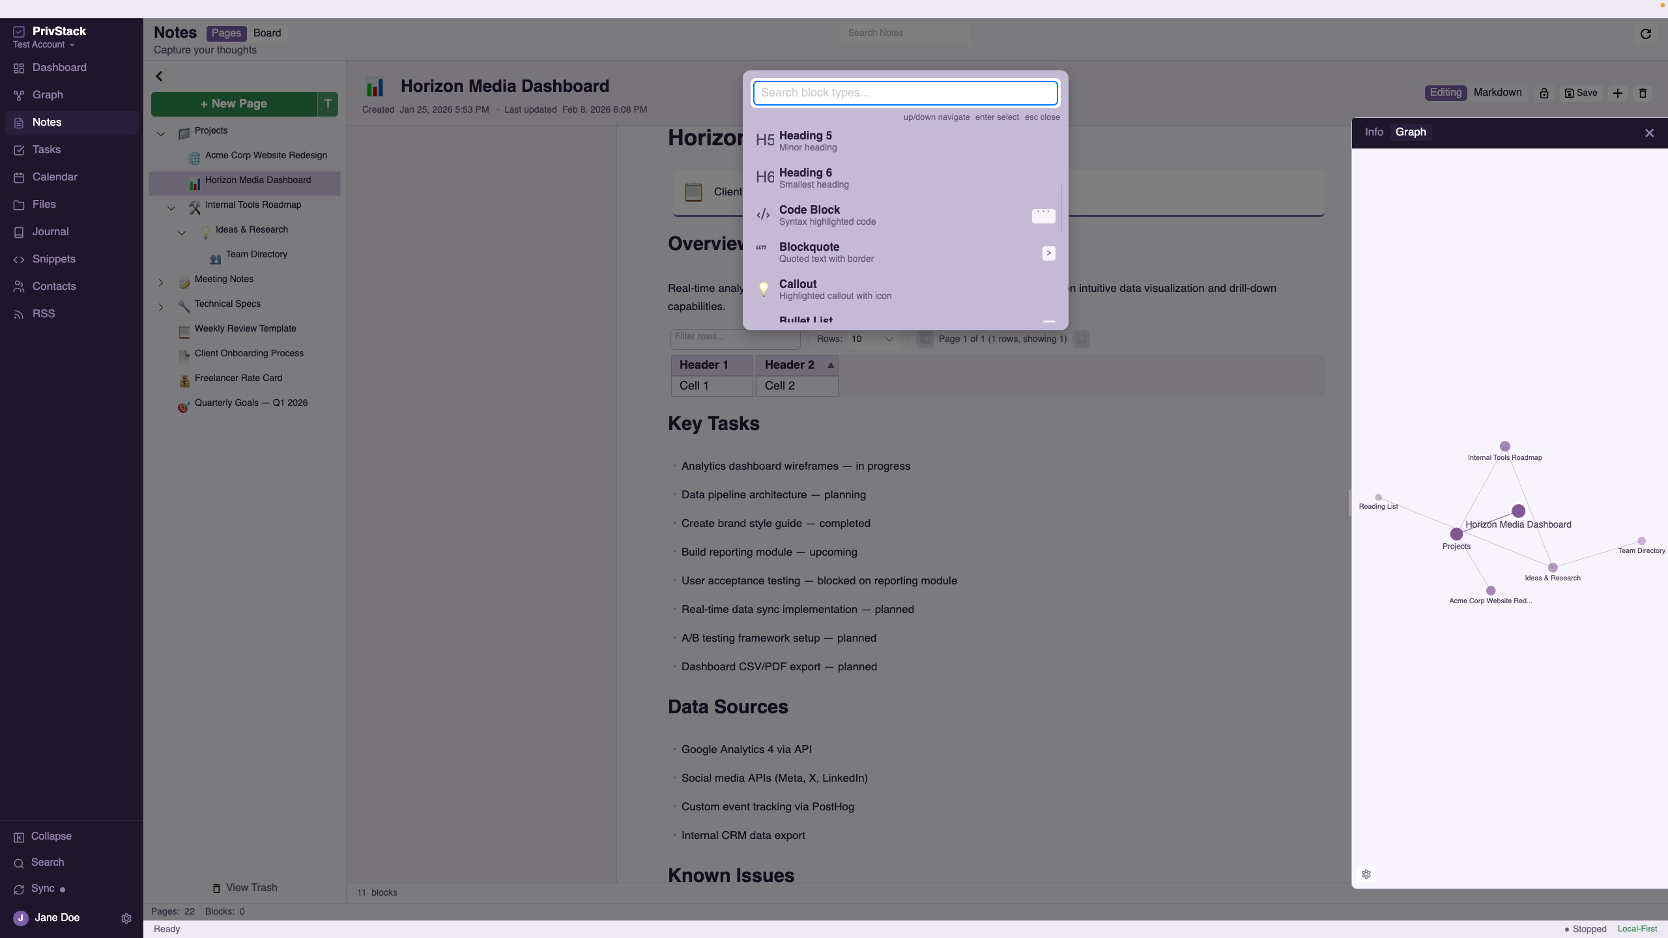Refresh notes using the reload icon
Image resolution: width=1668 pixels, height=938 pixels.
(1645, 33)
